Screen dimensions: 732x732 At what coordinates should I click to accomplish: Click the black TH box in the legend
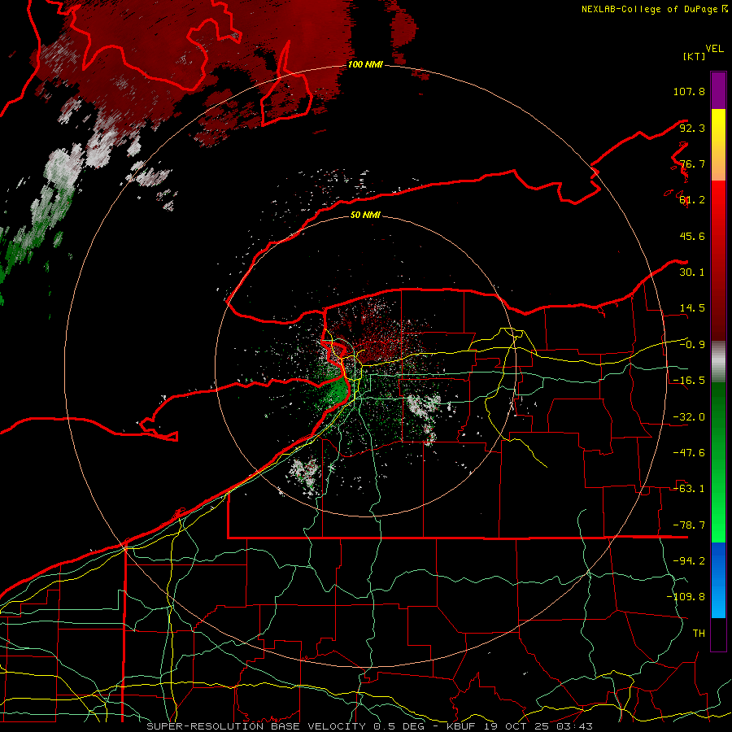[718, 634]
